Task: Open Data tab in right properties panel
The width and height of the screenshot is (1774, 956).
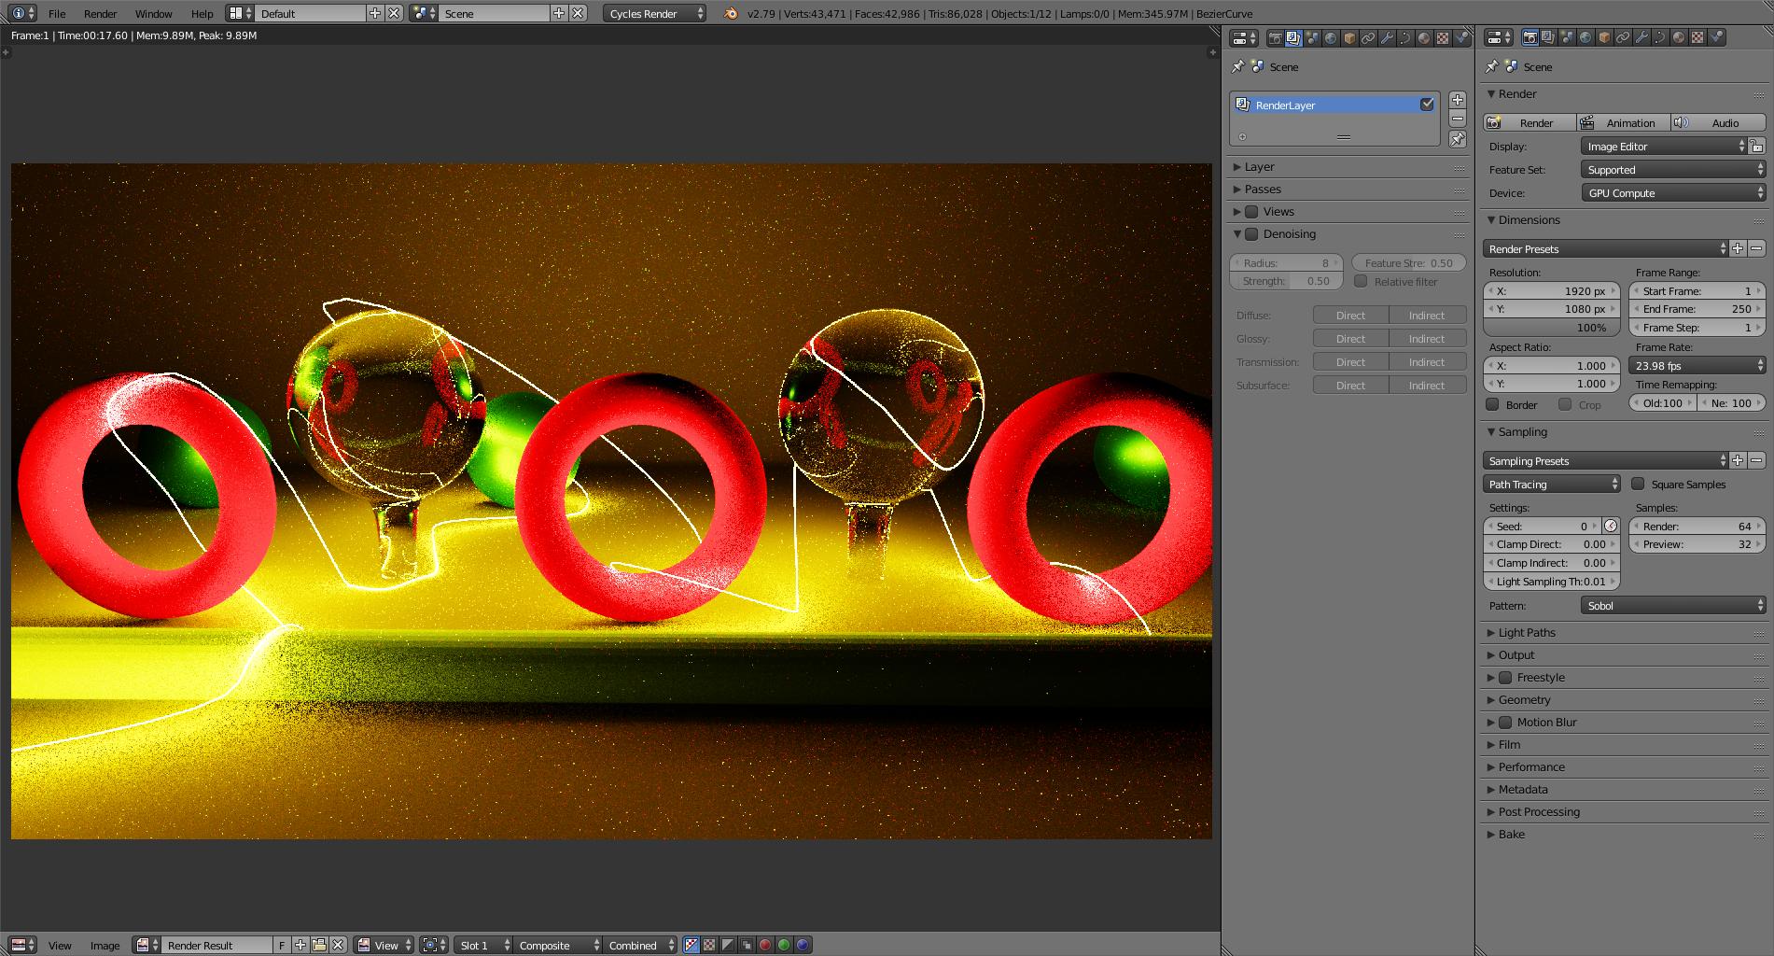Action: point(1660,38)
